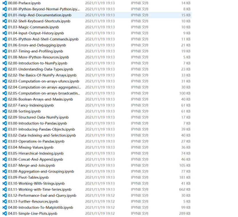Click the 100 KB size value
Screen dimensions: 238x217
[x=185, y=93]
